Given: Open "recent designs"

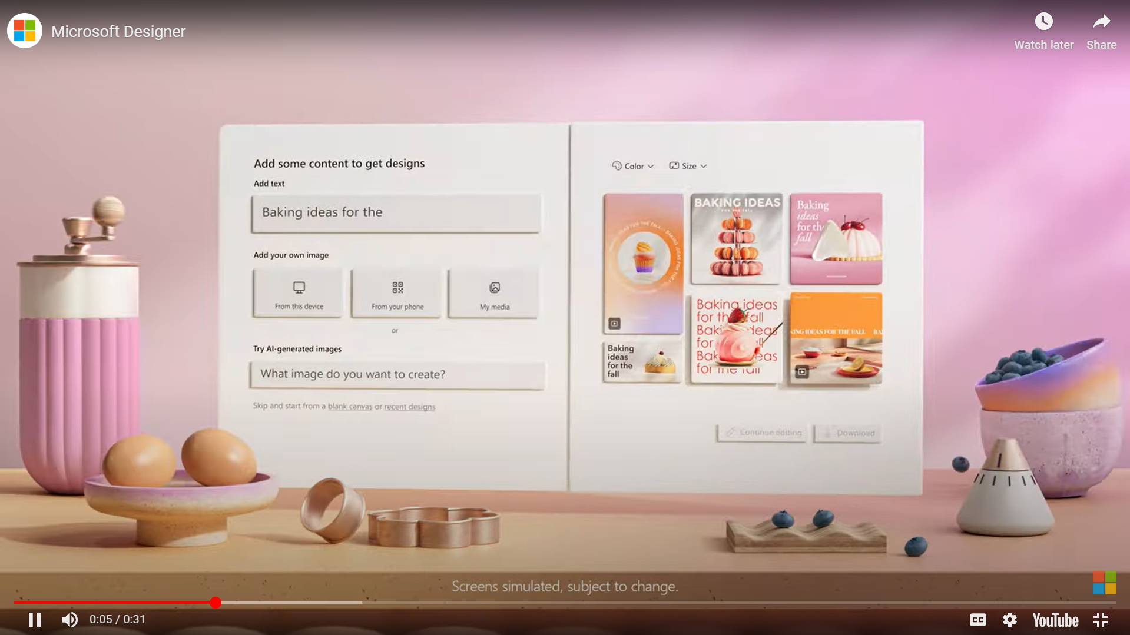Looking at the screenshot, I should 410,406.
